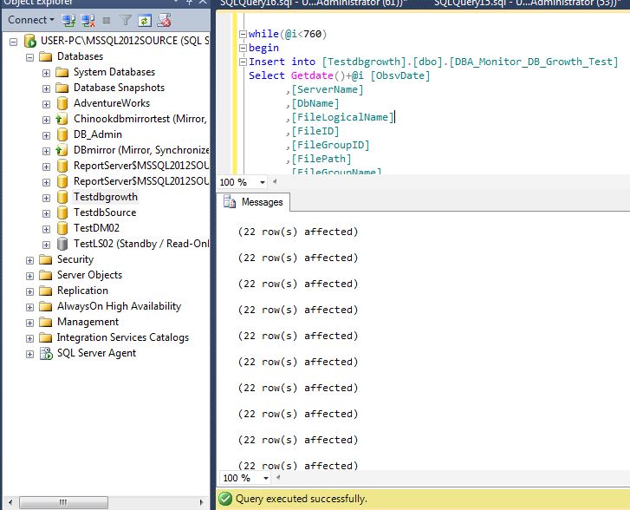Click the DB_Admin database icon
The height and width of the screenshot is (510, 630).
pyautogui.click(x=62, y=134)
